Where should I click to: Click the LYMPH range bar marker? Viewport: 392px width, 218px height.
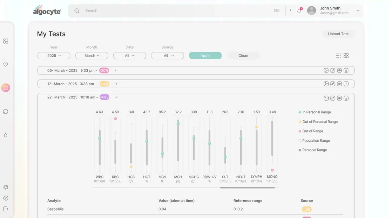257,127
